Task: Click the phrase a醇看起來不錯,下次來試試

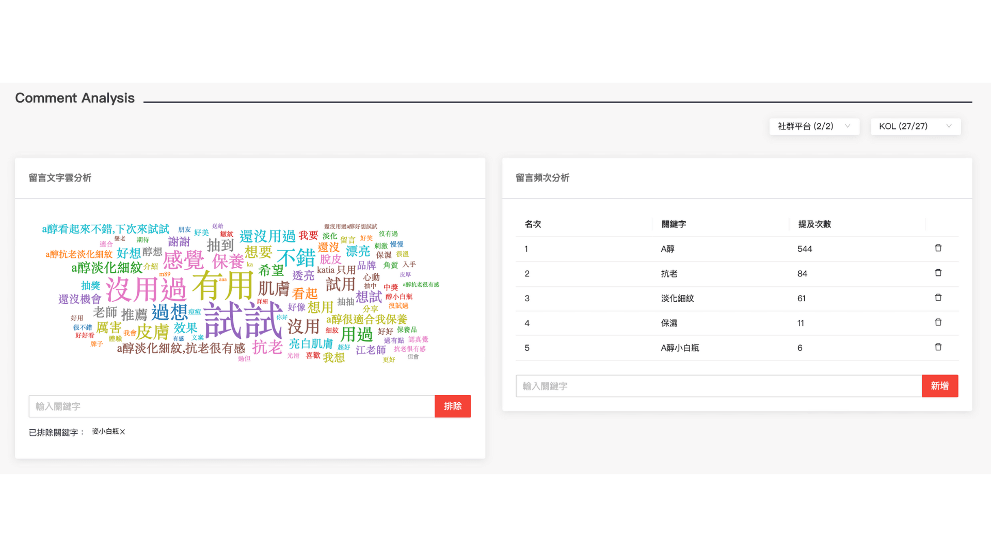Action: tap(105, 229)
